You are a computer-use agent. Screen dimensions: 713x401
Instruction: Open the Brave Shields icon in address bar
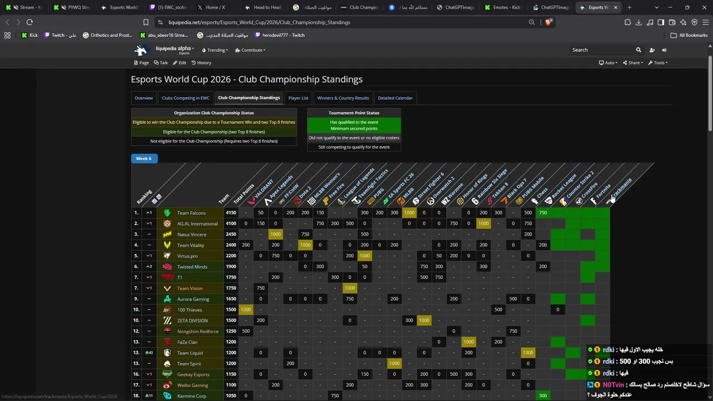548,22
